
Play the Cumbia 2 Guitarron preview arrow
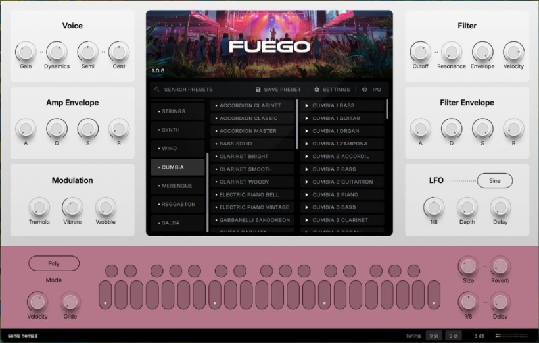pyautogui.click(x=306, y=182)
